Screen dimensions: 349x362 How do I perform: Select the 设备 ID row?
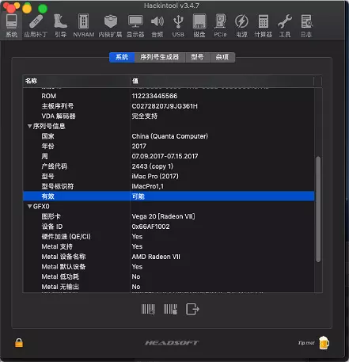(169, 227)
